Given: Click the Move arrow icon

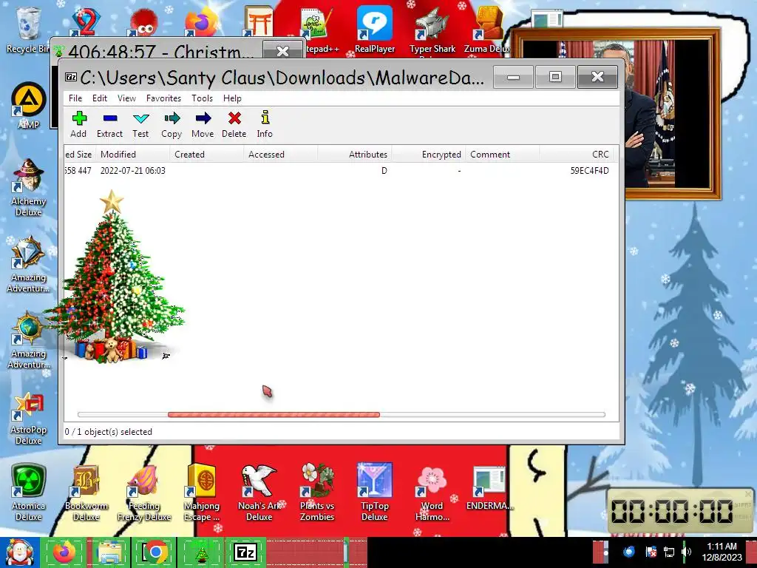Looking at the screenshot, I should (203, 118).
